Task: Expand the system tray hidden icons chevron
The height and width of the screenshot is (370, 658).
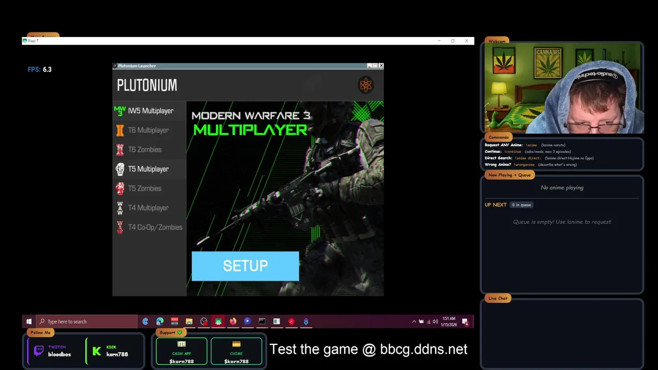Action: coord(414,322)
